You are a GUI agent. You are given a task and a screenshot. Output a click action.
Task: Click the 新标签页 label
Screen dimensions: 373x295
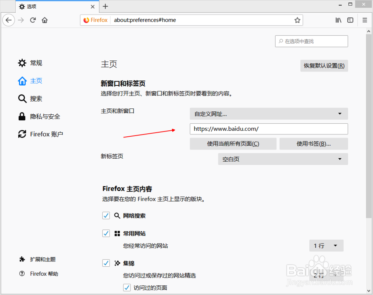point(112,156)
